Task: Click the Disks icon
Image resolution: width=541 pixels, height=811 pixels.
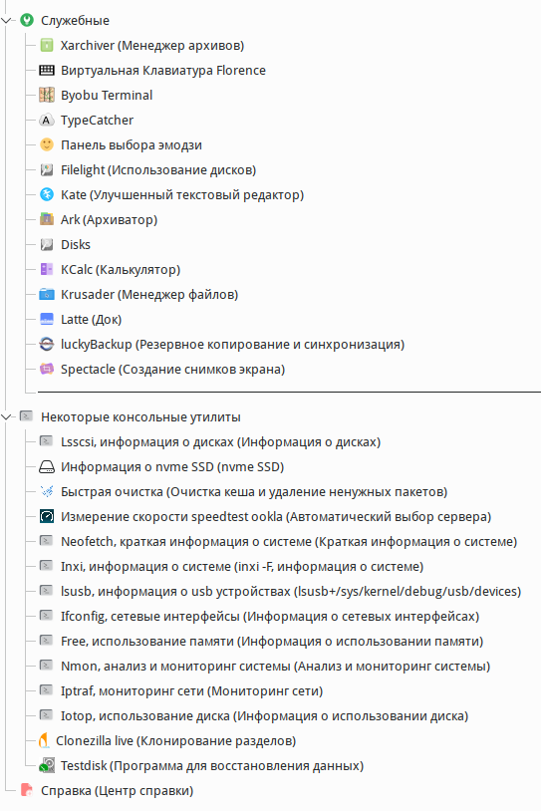Action: tap(47, 244)
